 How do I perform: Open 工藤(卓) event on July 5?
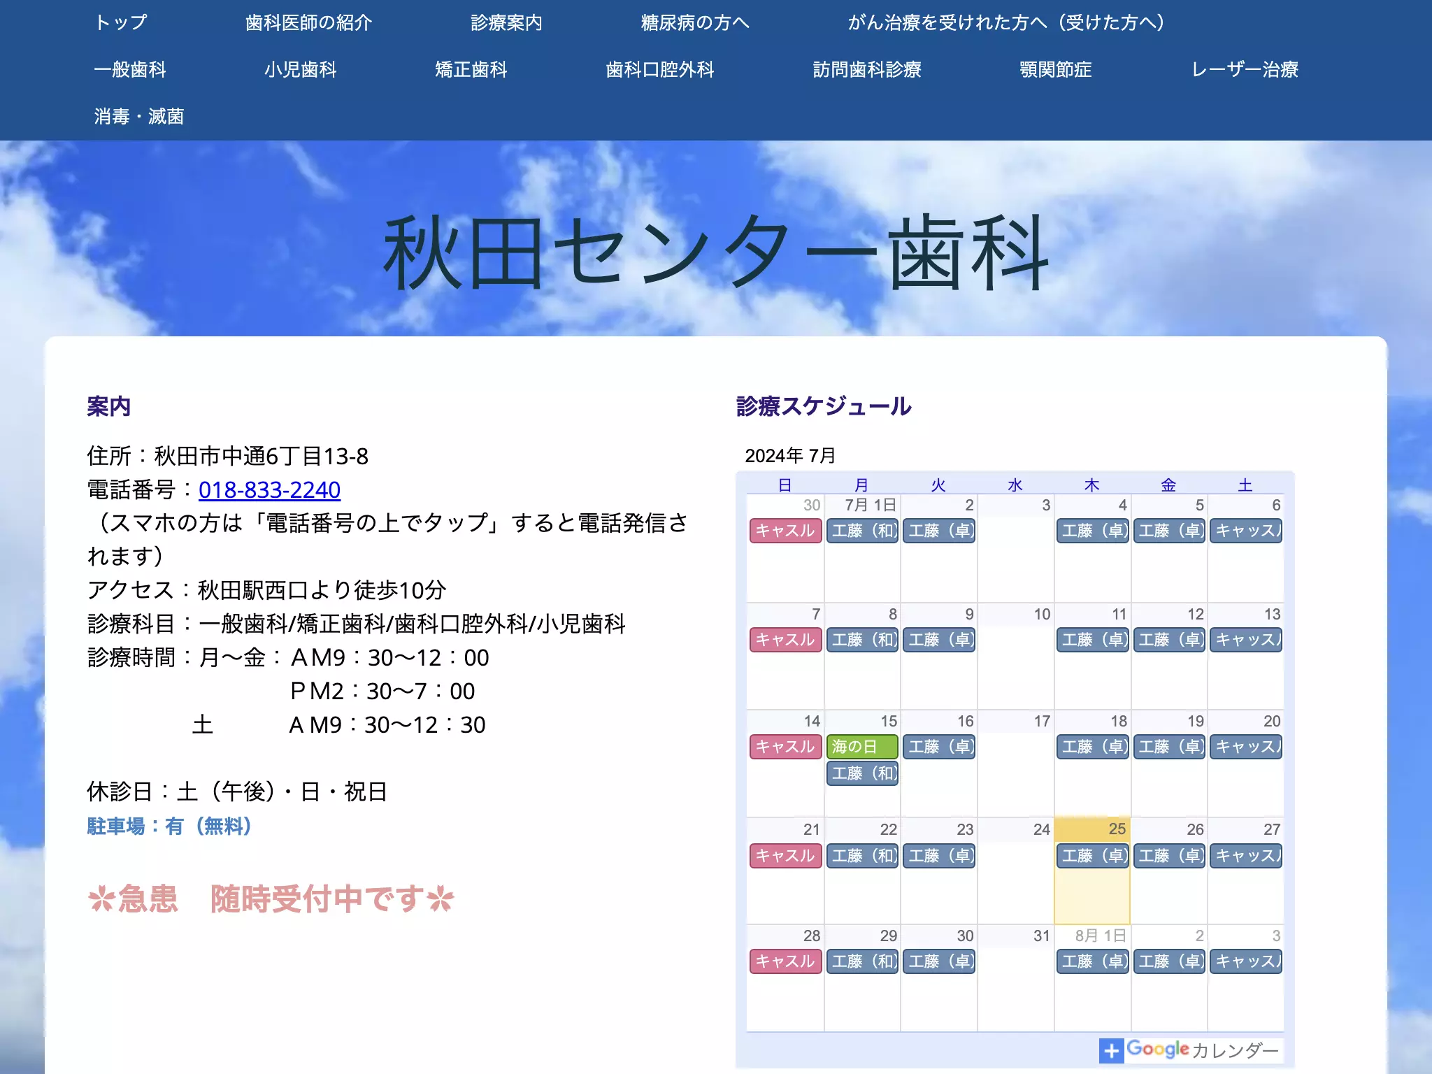1169,531
